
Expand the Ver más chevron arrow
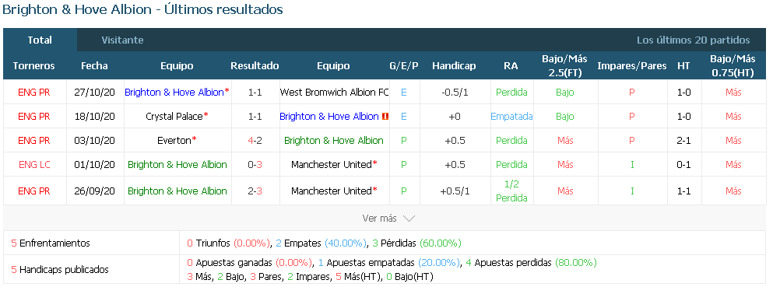(x=409, y=218)
